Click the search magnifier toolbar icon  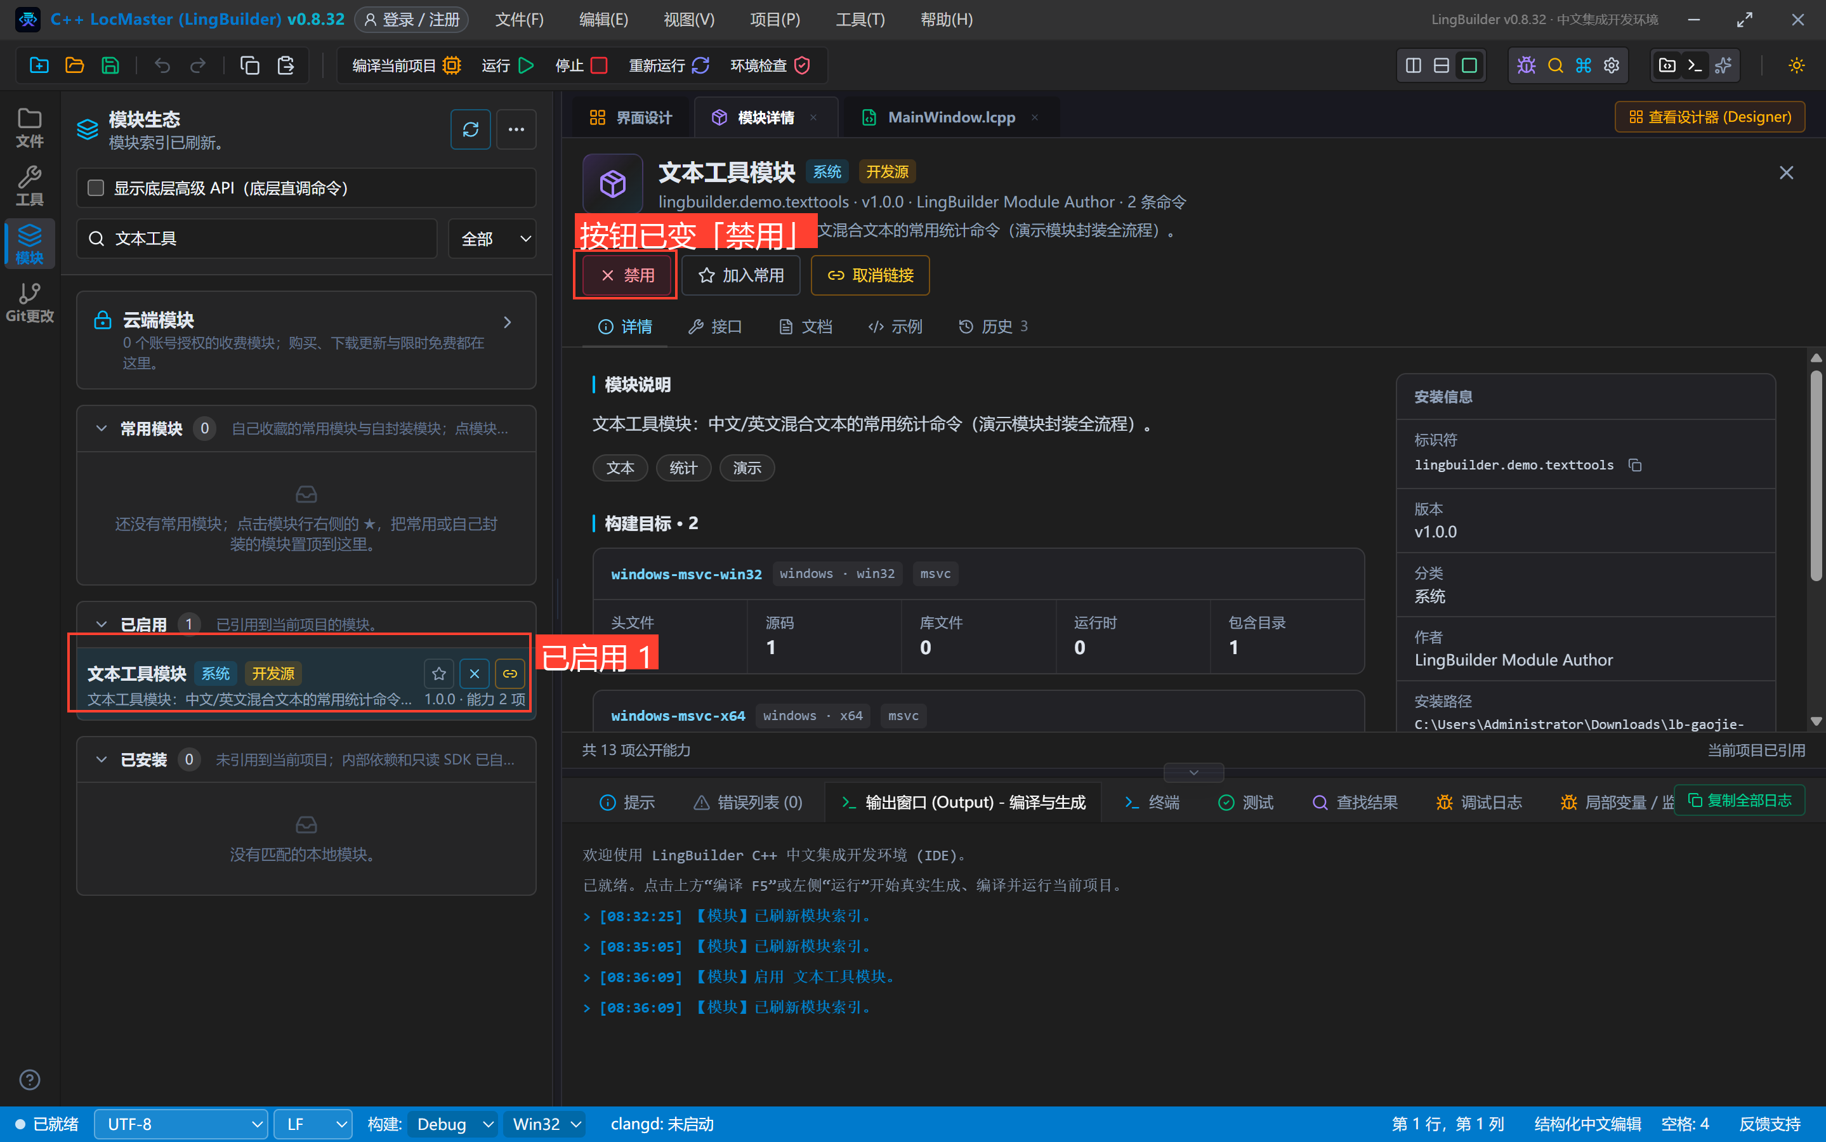tap(1555, 65)
